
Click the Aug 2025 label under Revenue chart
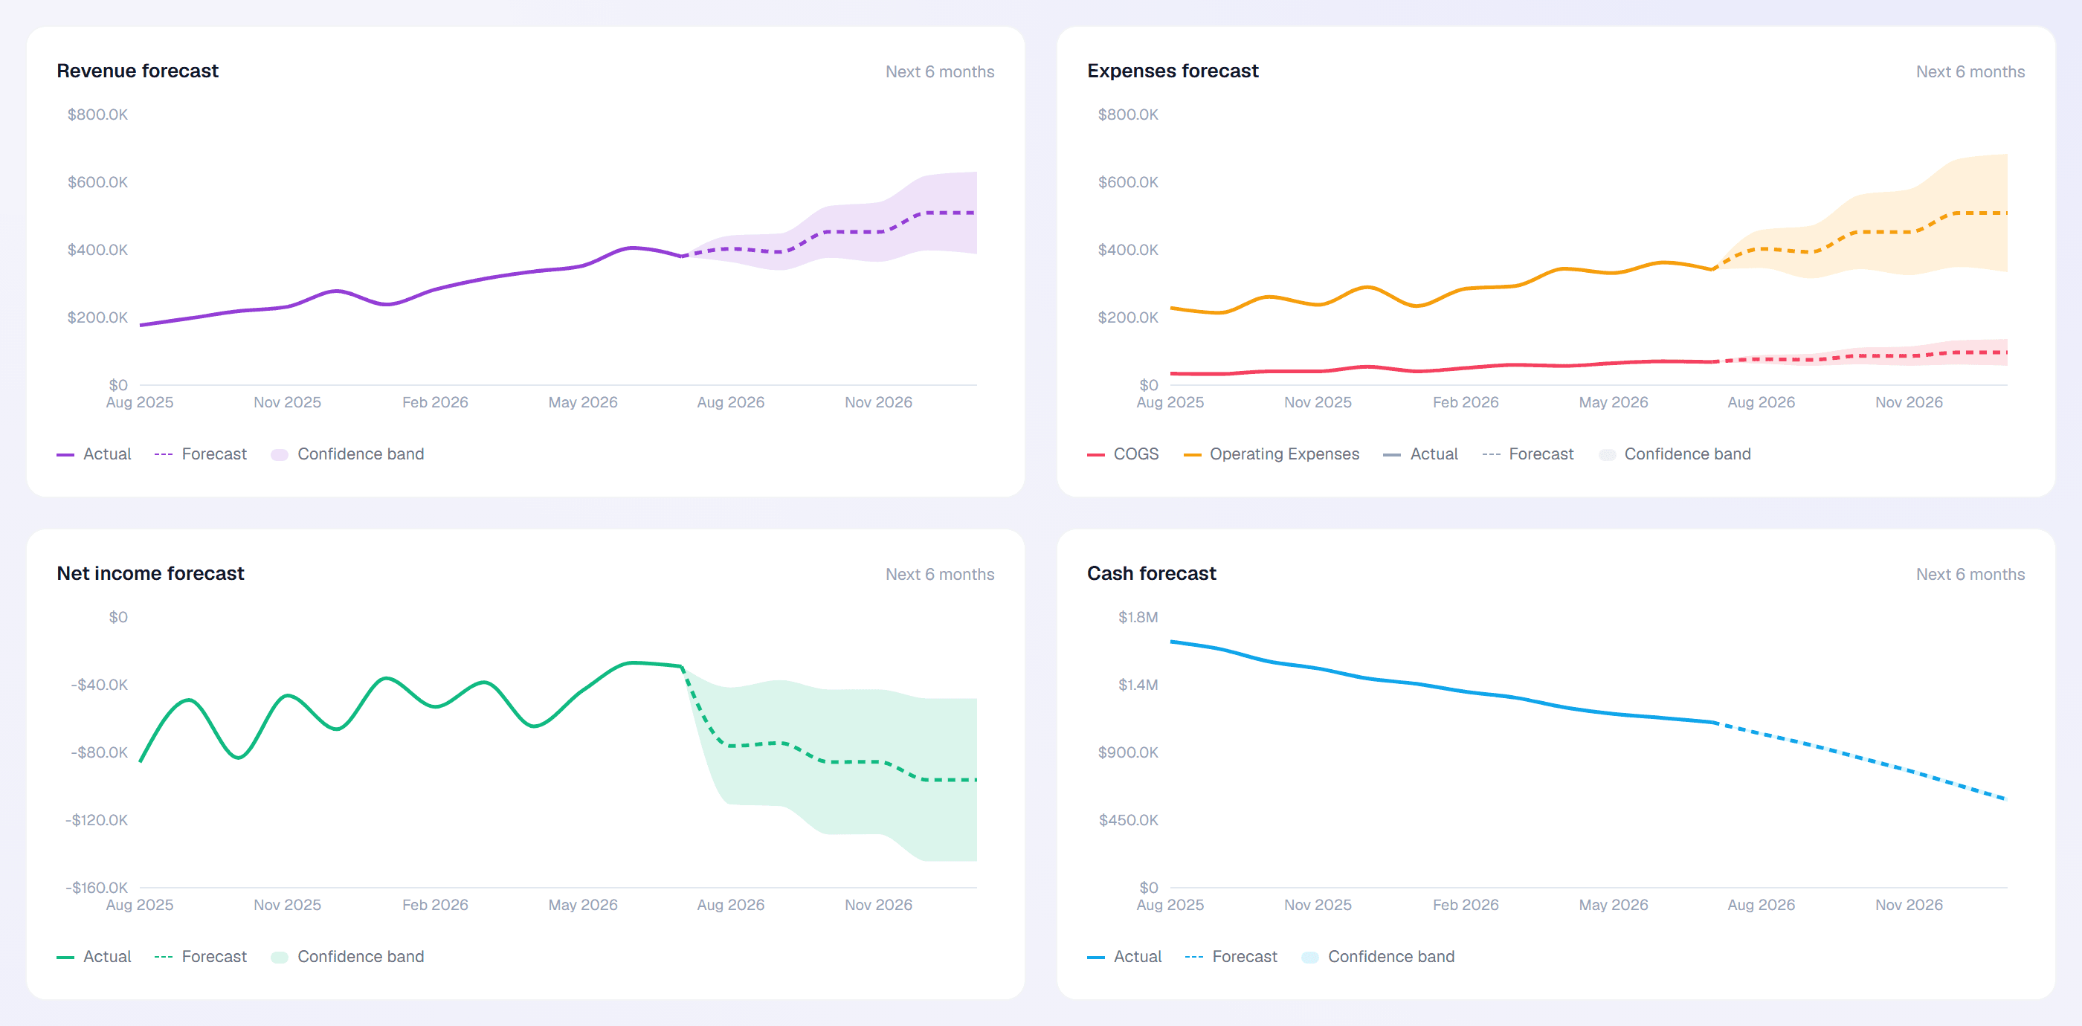point(140,402)
